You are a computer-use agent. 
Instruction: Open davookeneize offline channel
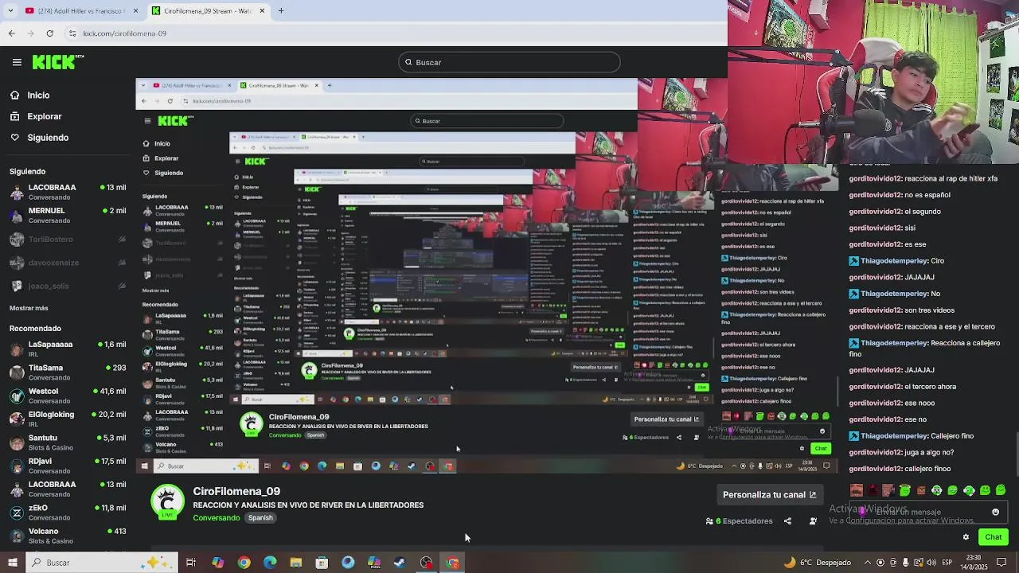click(x=68, y=263)
